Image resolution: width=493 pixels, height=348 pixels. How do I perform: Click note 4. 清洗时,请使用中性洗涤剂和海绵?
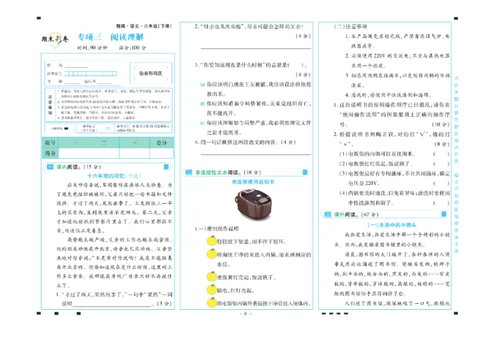pos(388,95)
